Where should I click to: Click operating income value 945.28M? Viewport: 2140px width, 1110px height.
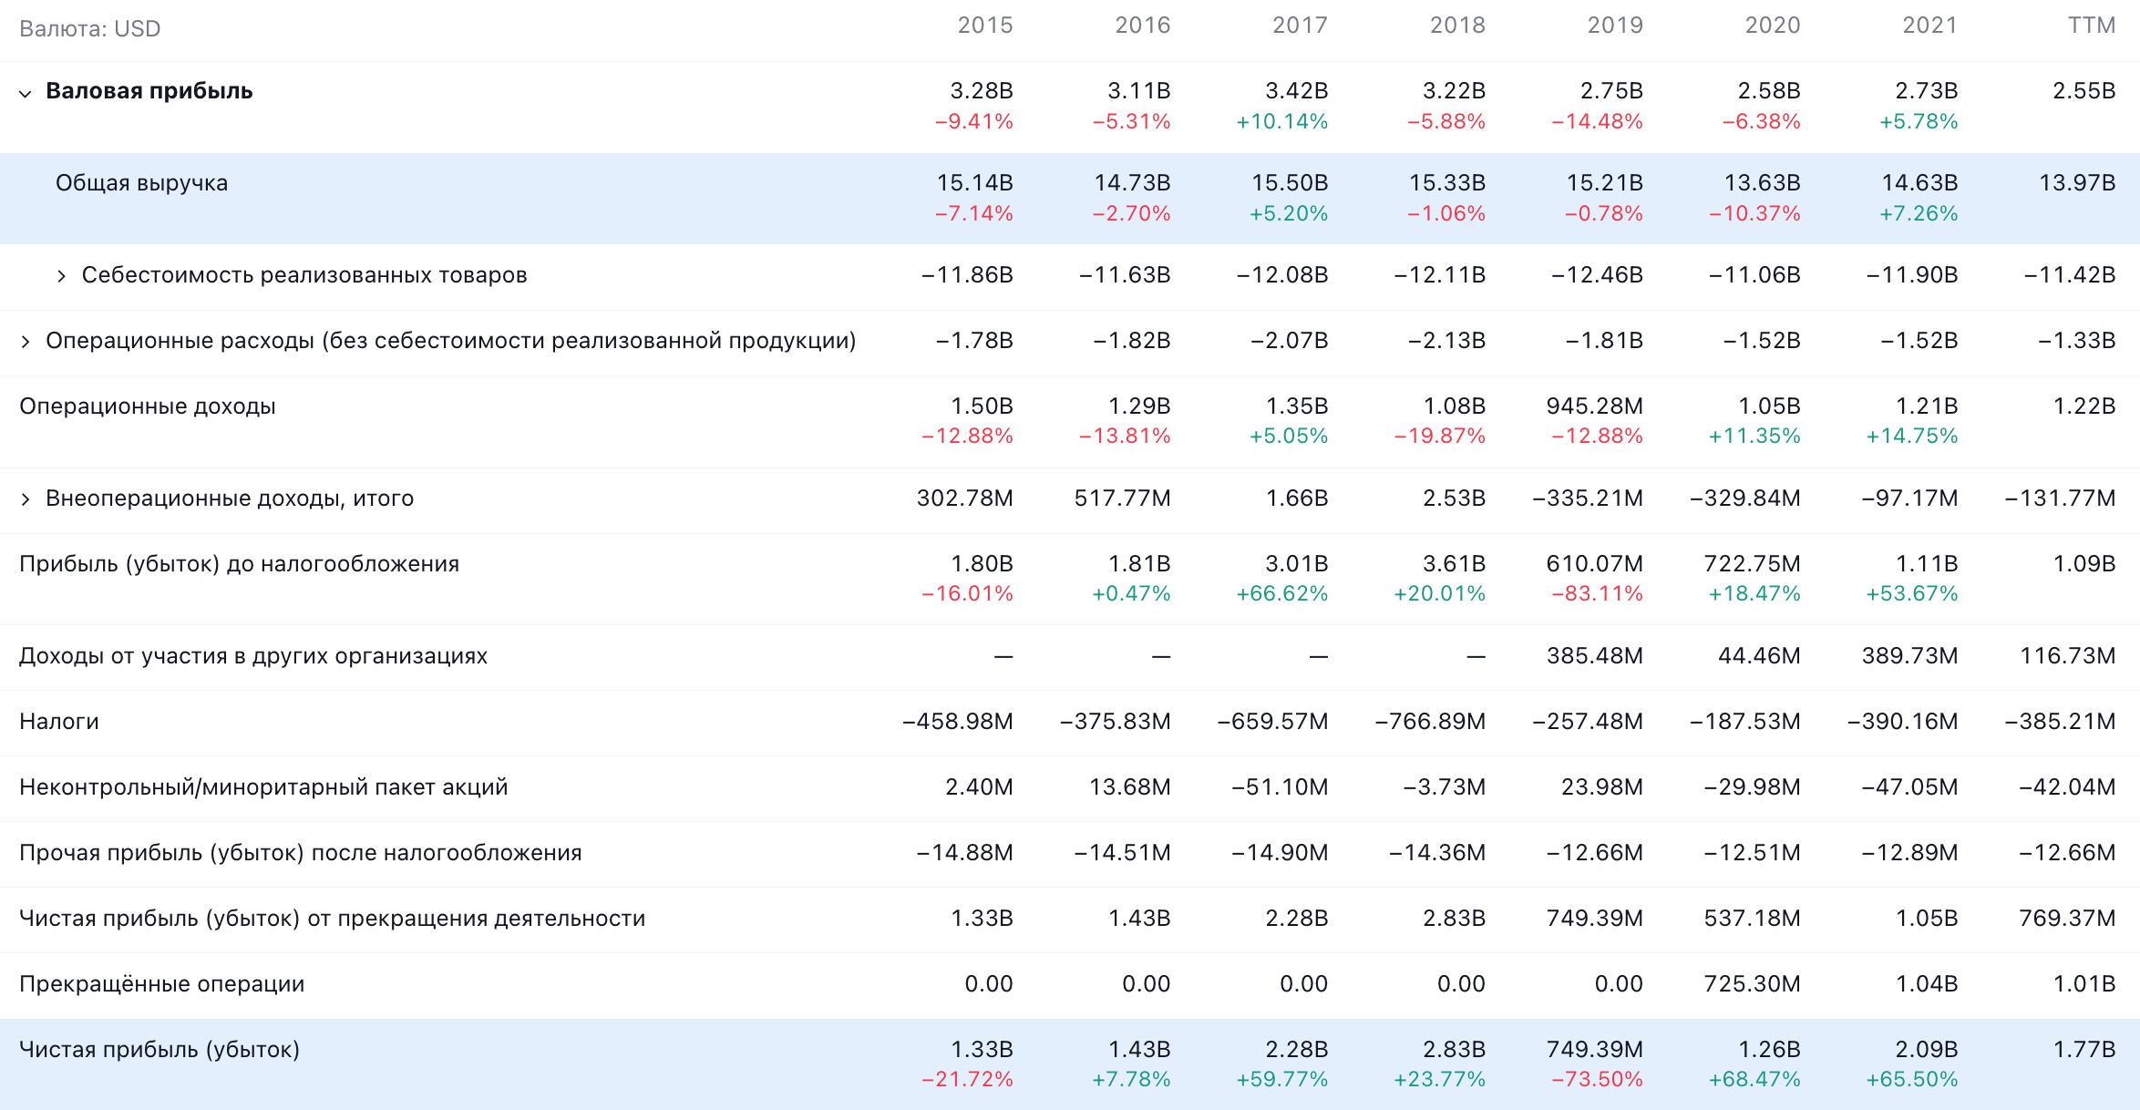[1595, 406]
